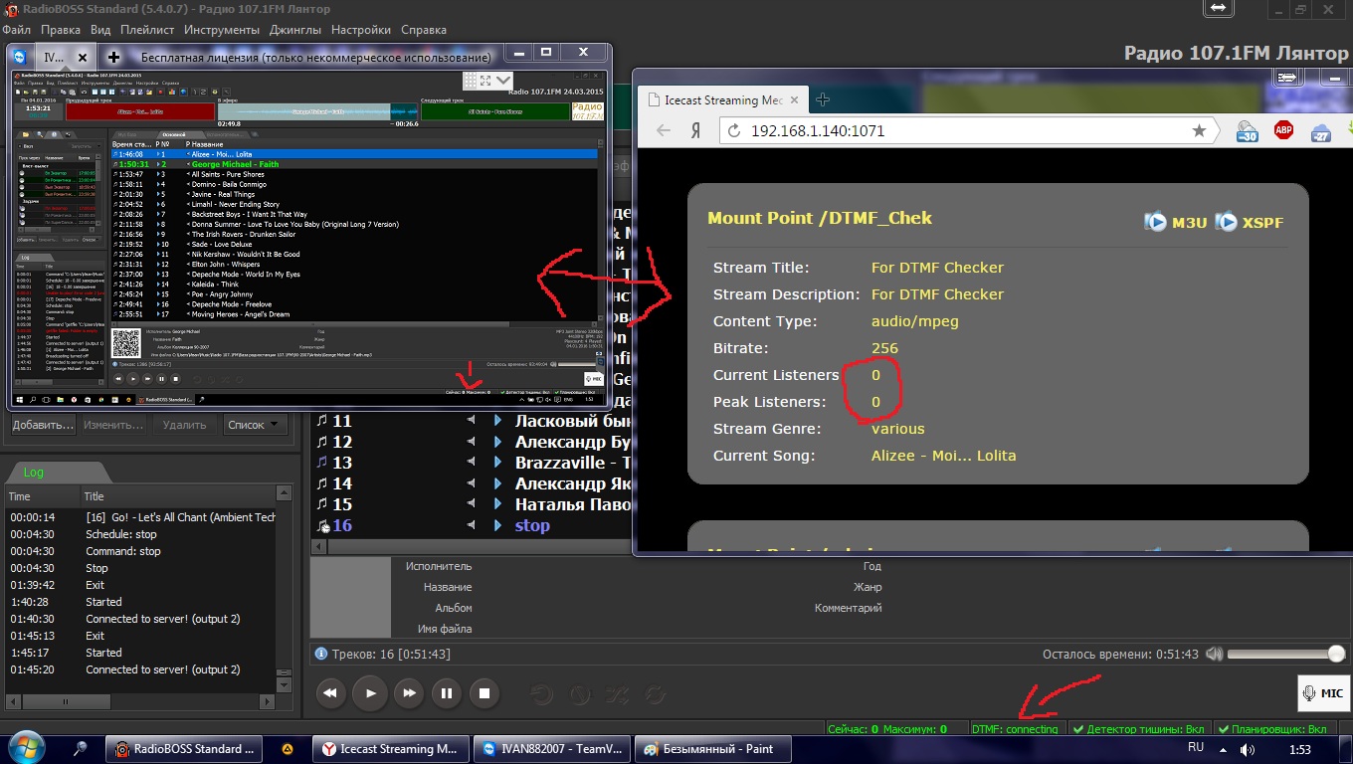Close the Icecast Streaming browser tab
The width and height of the screenshot is (1353, 764).
pos(793,99)
